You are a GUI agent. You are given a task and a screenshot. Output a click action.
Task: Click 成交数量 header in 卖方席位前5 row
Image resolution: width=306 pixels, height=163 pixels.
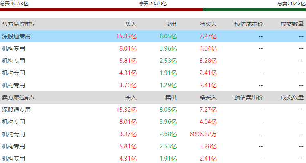292,97
